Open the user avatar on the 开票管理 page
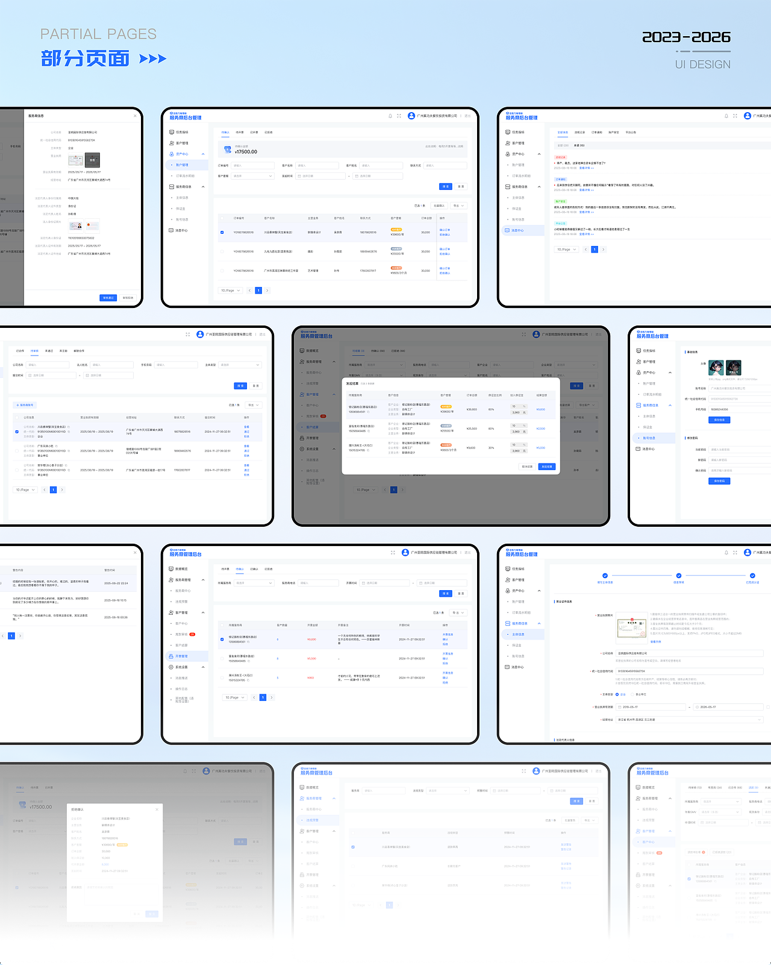 point(405,552)
